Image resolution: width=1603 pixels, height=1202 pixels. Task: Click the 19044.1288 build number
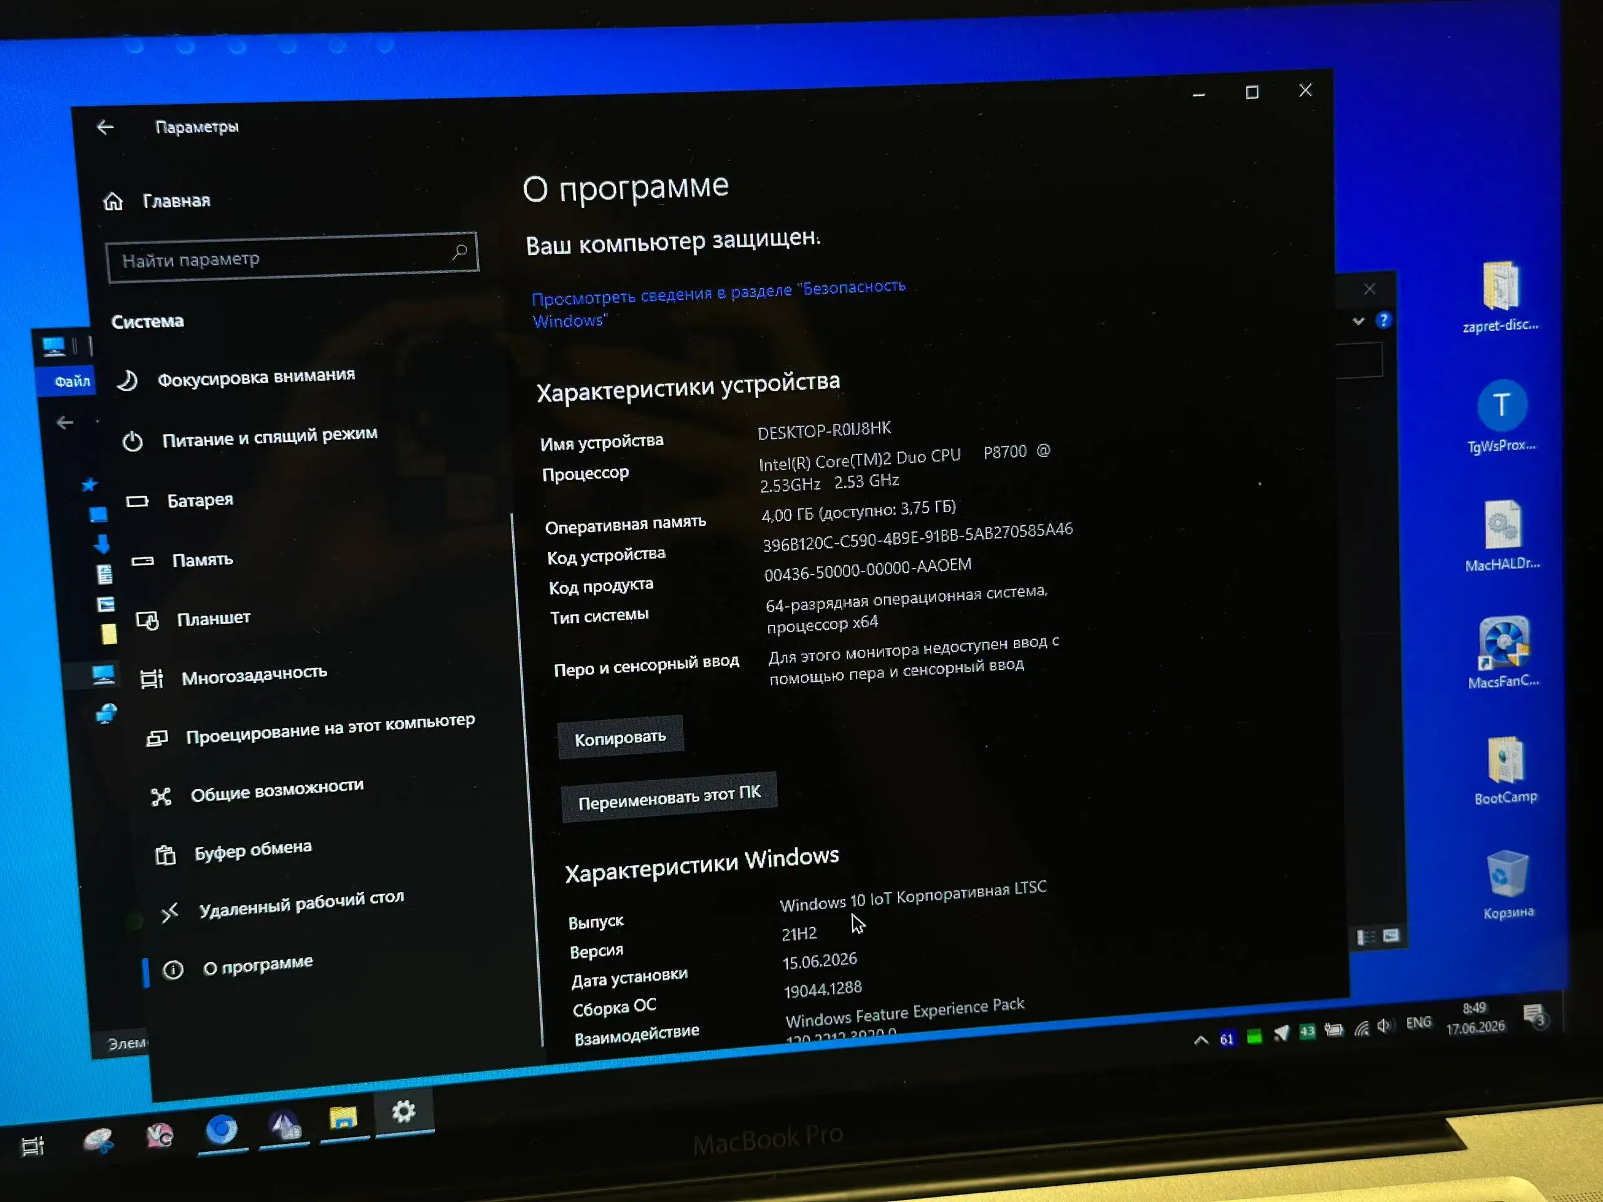pyautogui.click(x=823, y=989)
